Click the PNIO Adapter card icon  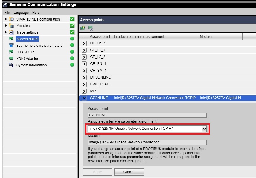(x=11, y=58)
